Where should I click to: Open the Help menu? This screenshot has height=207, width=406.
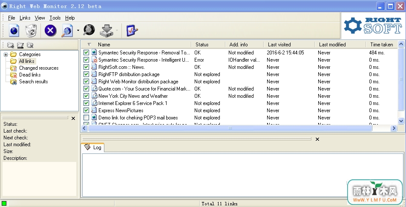click(70, 18)
